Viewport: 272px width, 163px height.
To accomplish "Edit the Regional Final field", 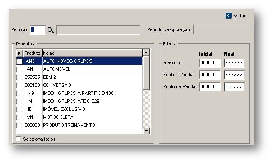I will pos(234,63).
